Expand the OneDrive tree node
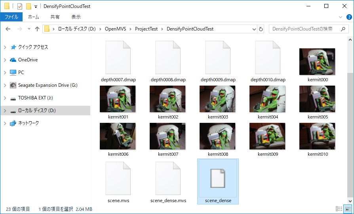 (5, 60)
